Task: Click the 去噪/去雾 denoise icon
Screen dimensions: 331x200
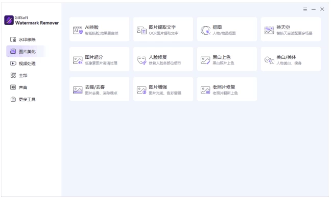Action: [78, 90]
